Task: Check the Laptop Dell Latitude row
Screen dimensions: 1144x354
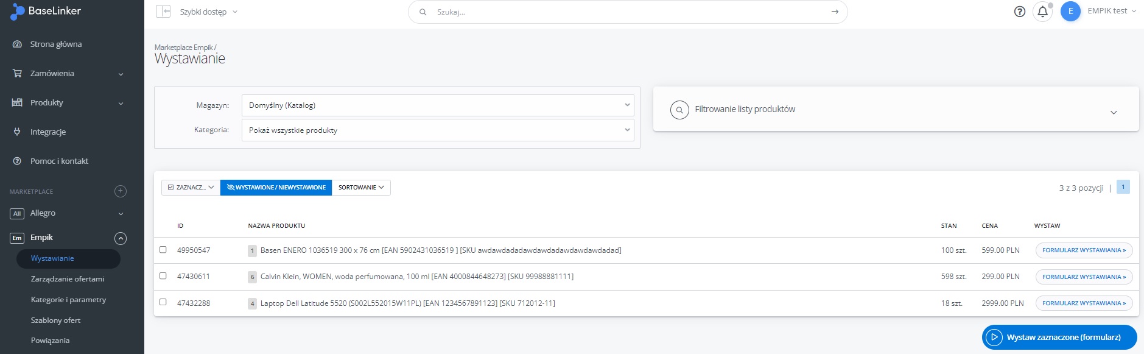Action: click(163, 302)
